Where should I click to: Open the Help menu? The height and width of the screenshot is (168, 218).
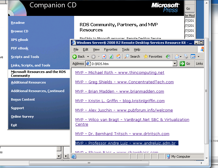tap(137, 49)
